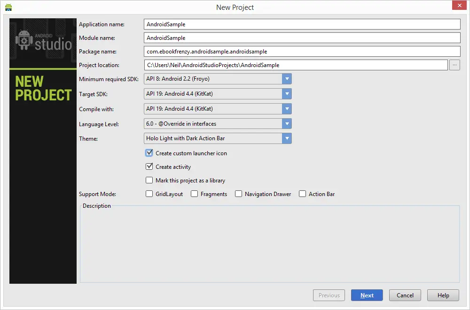Open the Help for this dialog
Image resolution: width=470 pixels, height=310 pixels.
click(443, 295)
